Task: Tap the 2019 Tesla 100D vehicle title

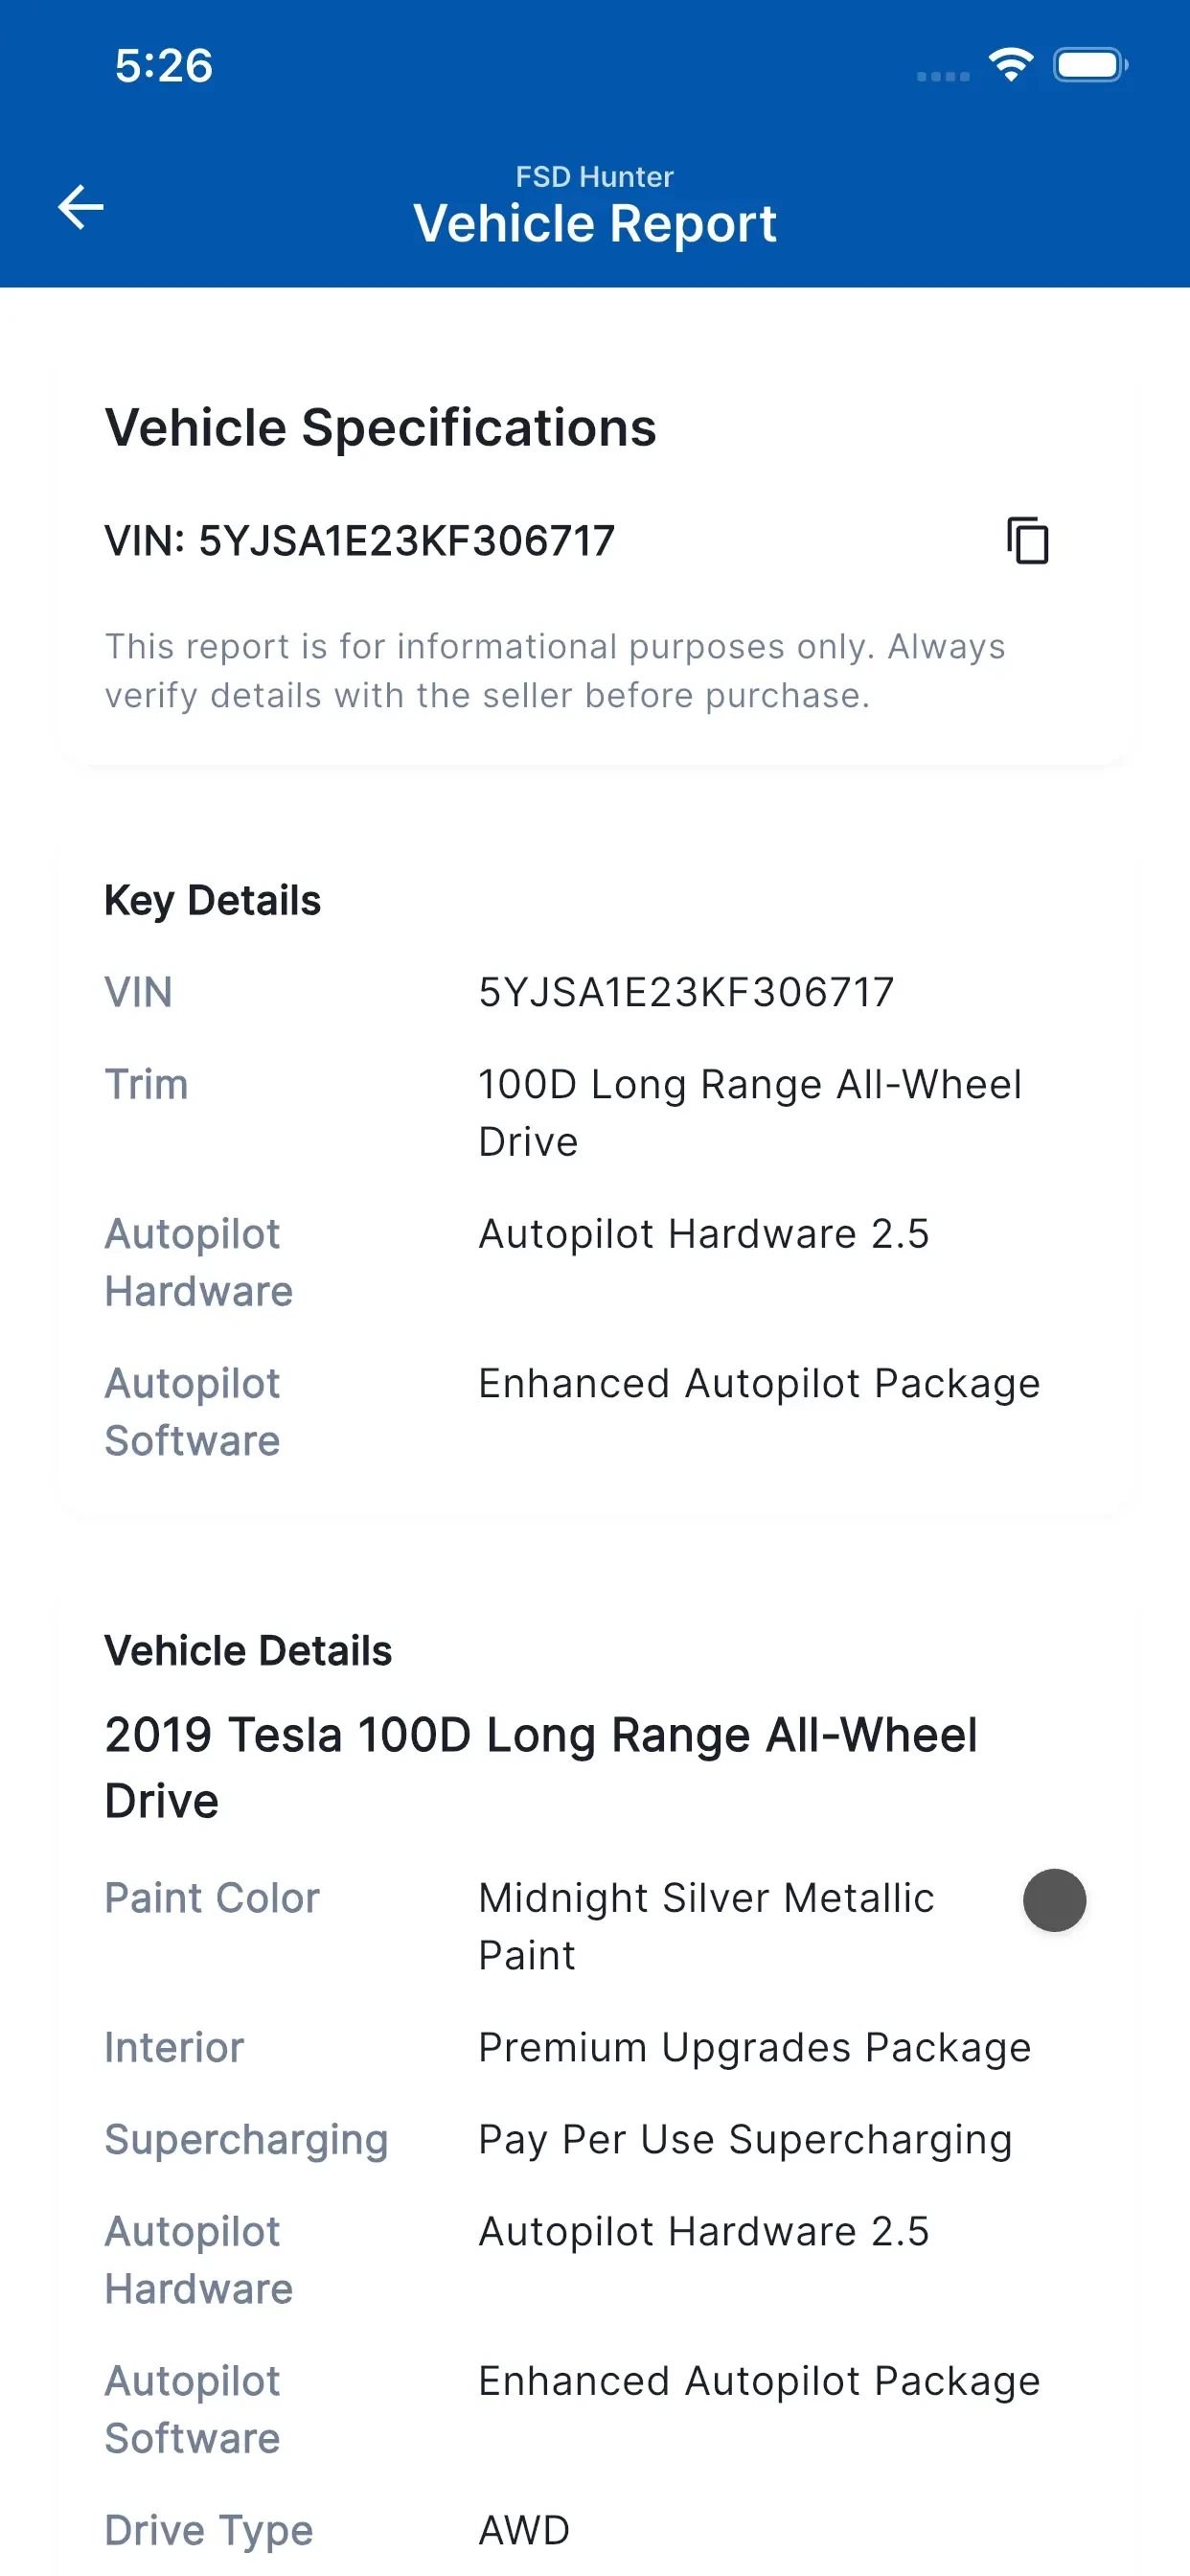Action: pos(541,1768)
